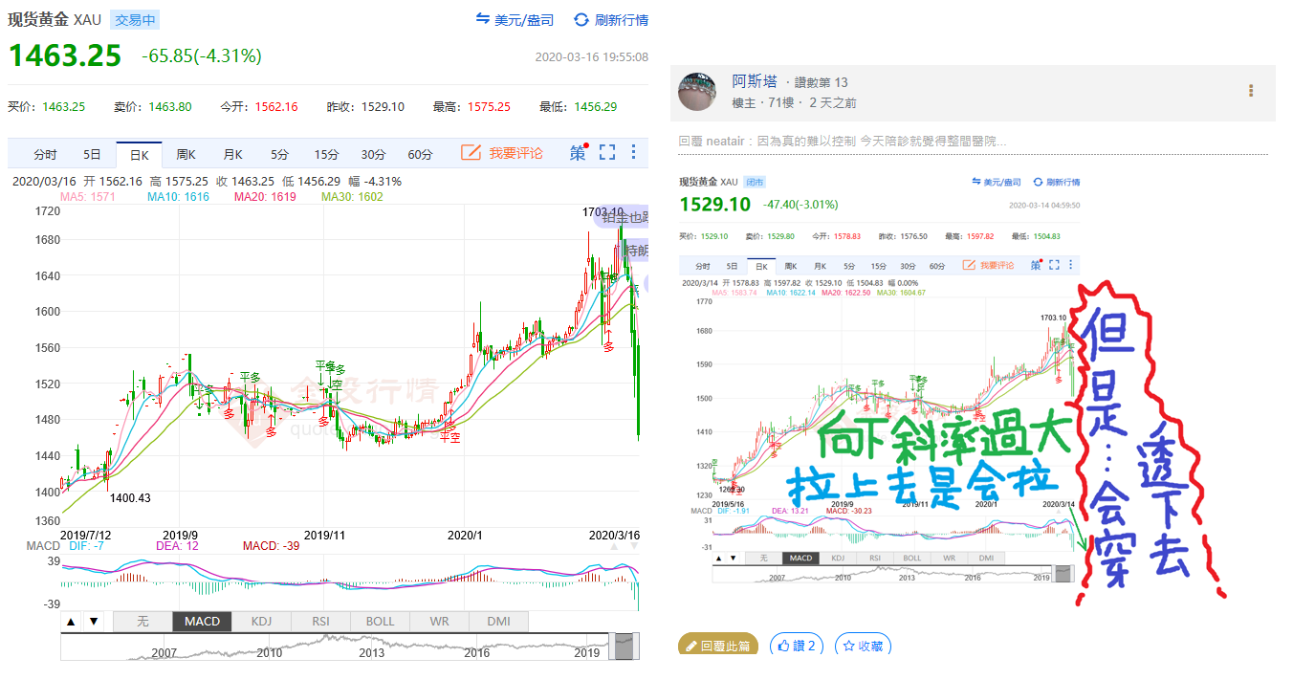Click the up triangle indicator button
The height and width of the screenshot is (680, 1293).
click(71, 622)
